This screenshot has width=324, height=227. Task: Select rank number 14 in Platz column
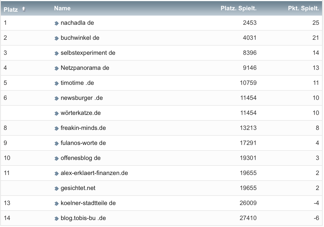tap(7, 218)
